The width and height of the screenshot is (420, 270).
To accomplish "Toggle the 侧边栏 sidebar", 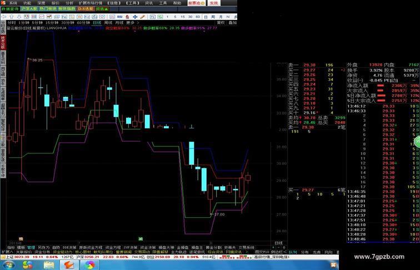I will pos(278,252).
